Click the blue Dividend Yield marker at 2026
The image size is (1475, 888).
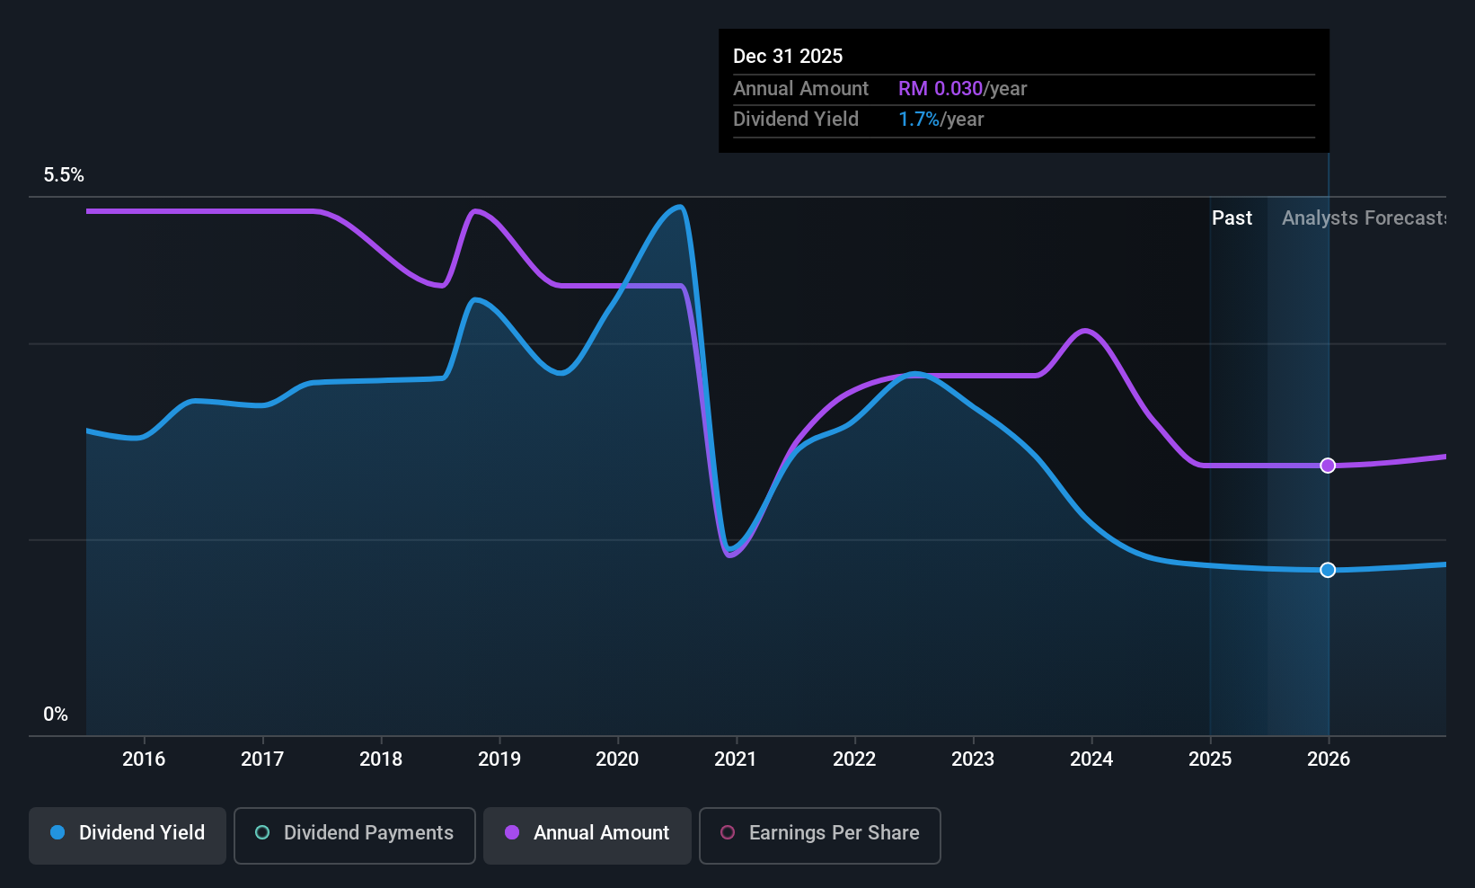click(x=1328, y=570)
